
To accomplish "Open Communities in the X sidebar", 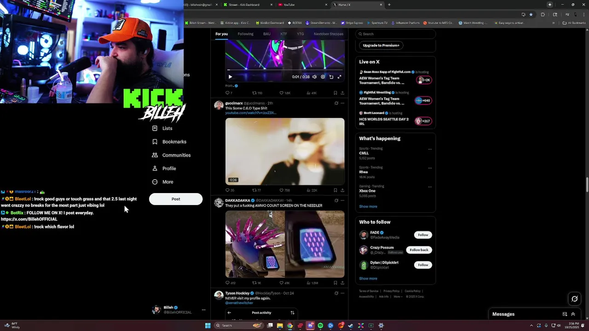I will [171, 155].
